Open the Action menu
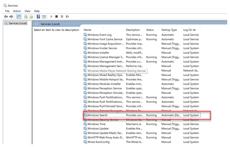The width and height of the screenshot is (230, 147). point(17,11)
